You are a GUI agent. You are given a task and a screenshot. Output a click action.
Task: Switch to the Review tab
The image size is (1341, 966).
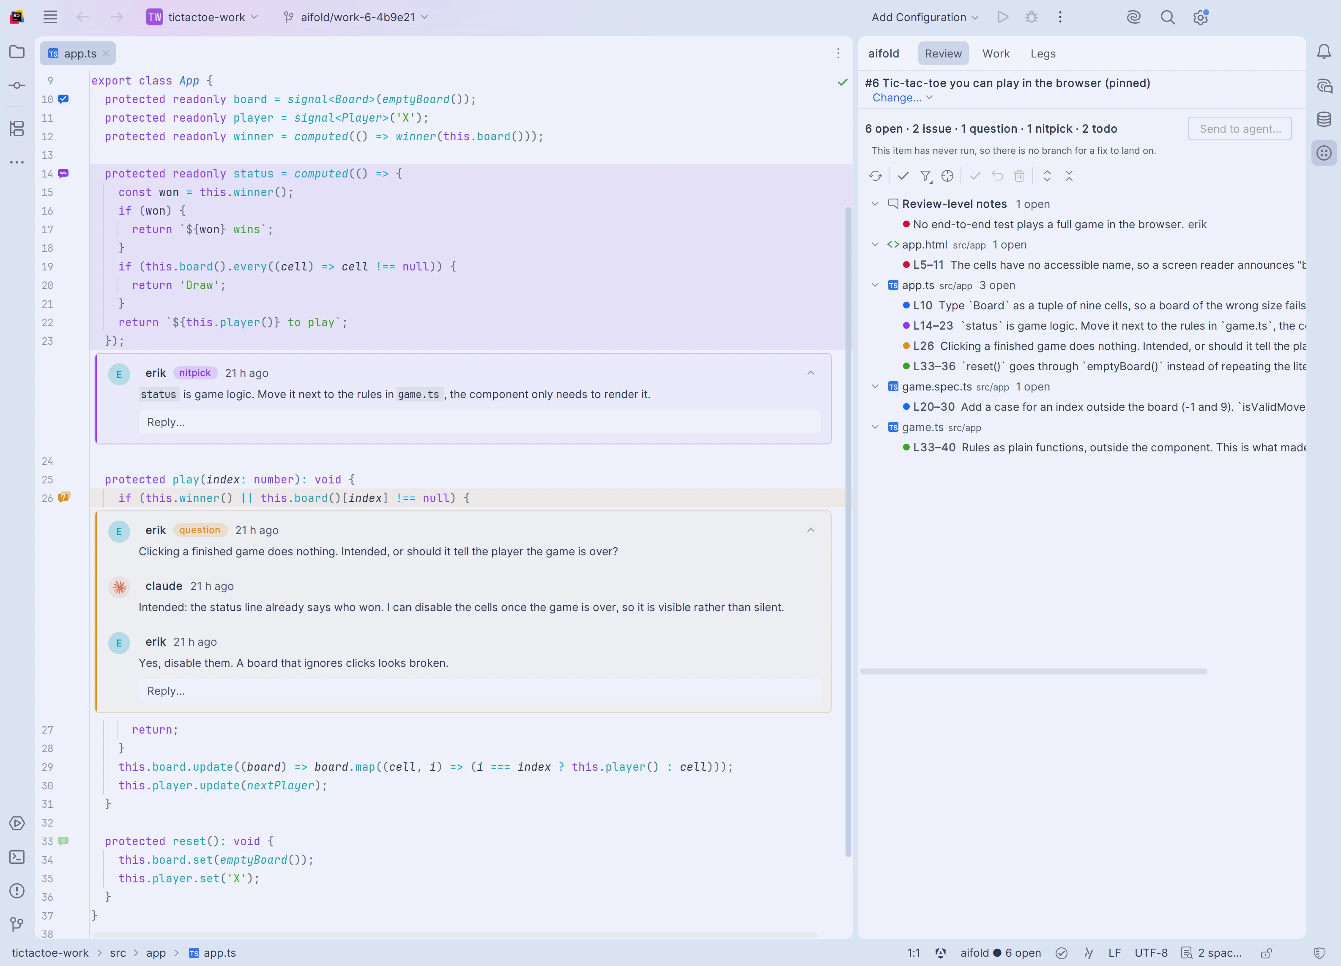943,54
